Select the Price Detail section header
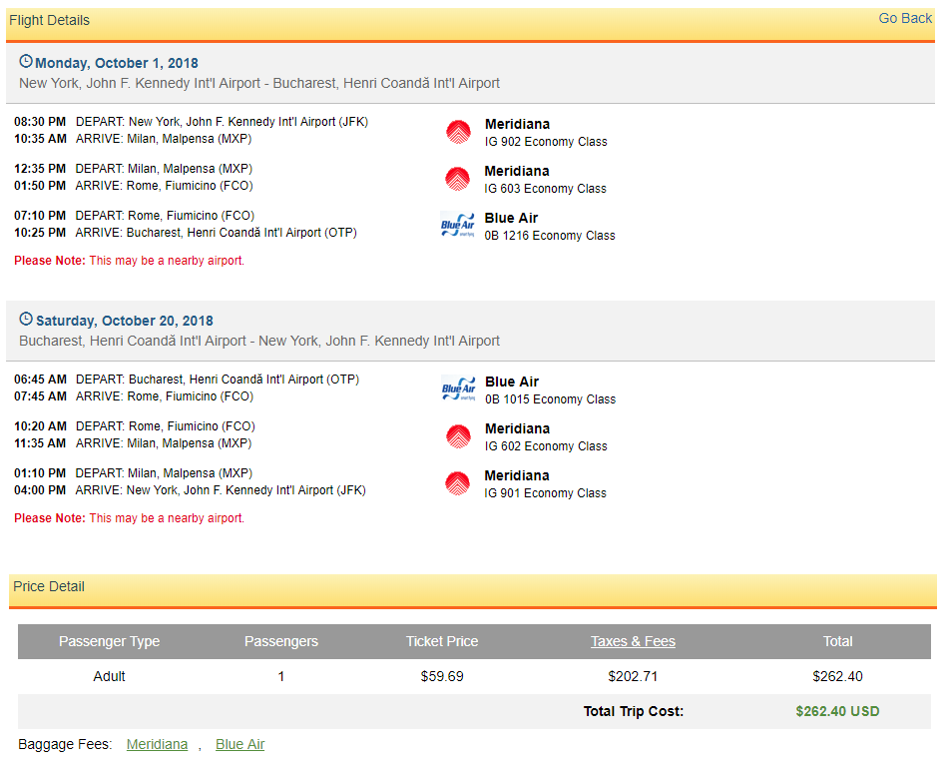This screenshot has width=948, height=777. (48, 587)
